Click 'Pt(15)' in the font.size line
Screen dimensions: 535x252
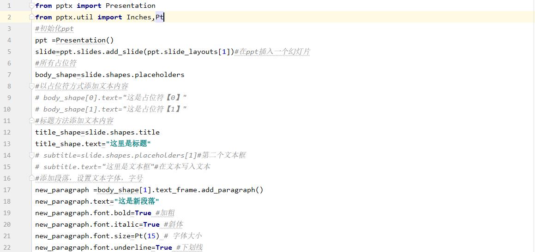pos(147,236)
